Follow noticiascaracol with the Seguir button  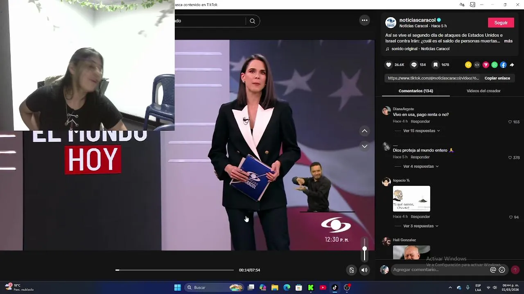tap(501, 22)
